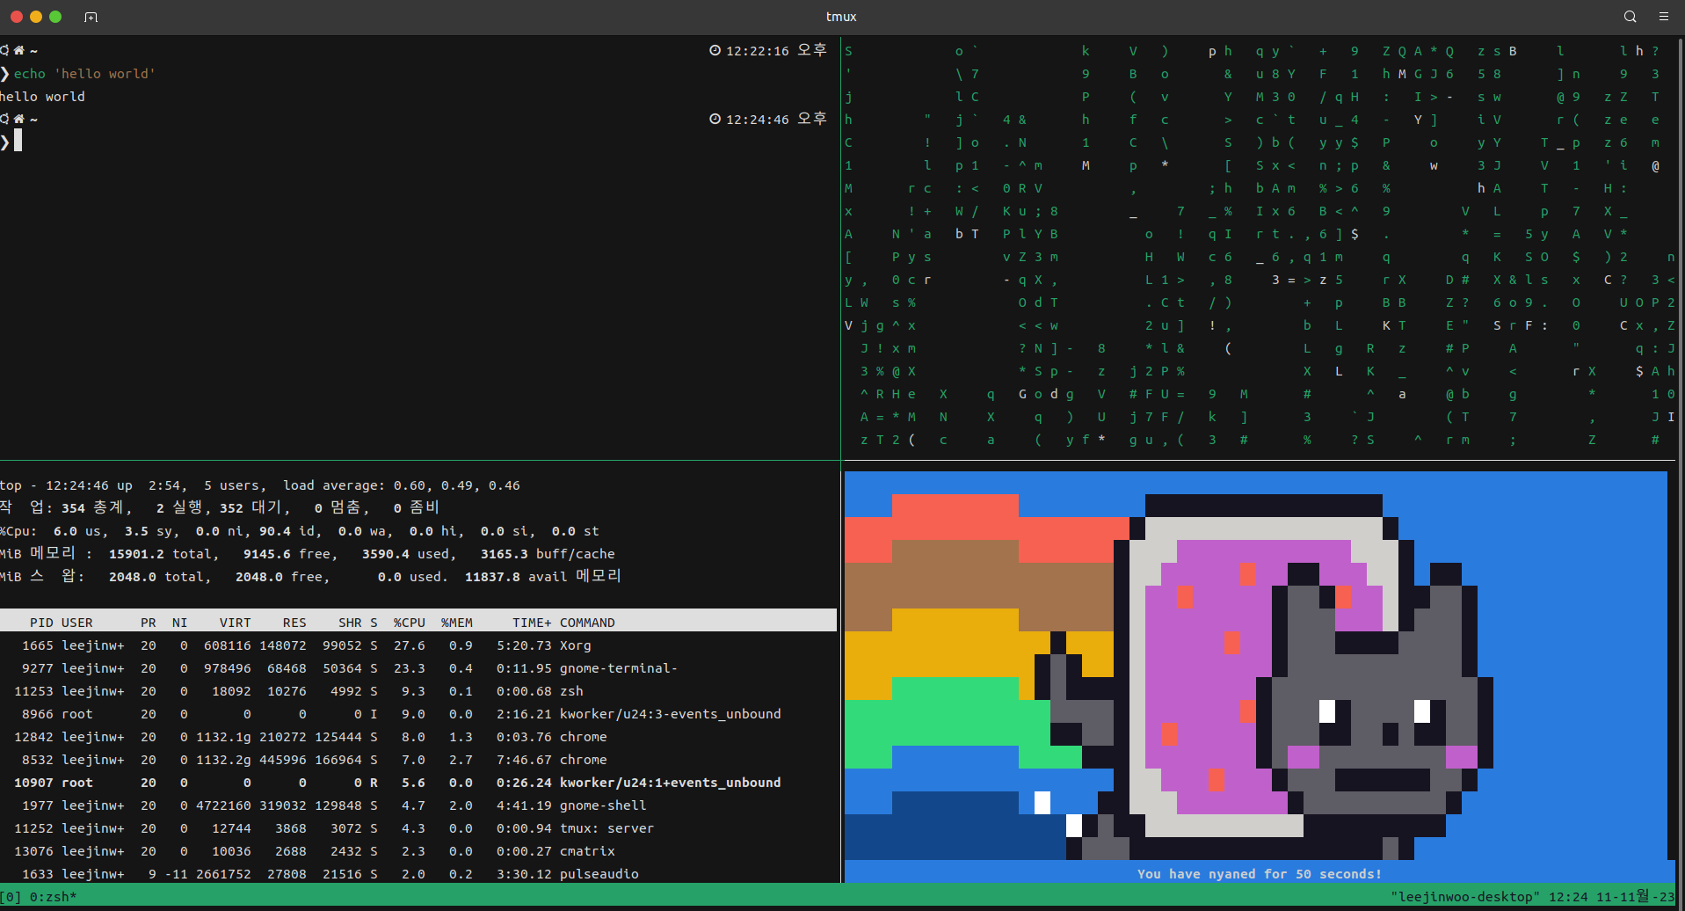Click the clock icon beside 12:22:16

click(715, 50)
